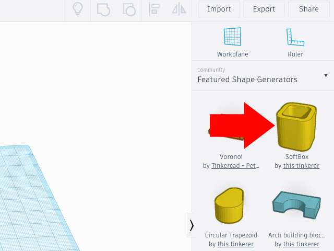Select the SoftBox shape thumbnail
The width and height of the screenshot is (334, 251).
[x=296, y=125]
